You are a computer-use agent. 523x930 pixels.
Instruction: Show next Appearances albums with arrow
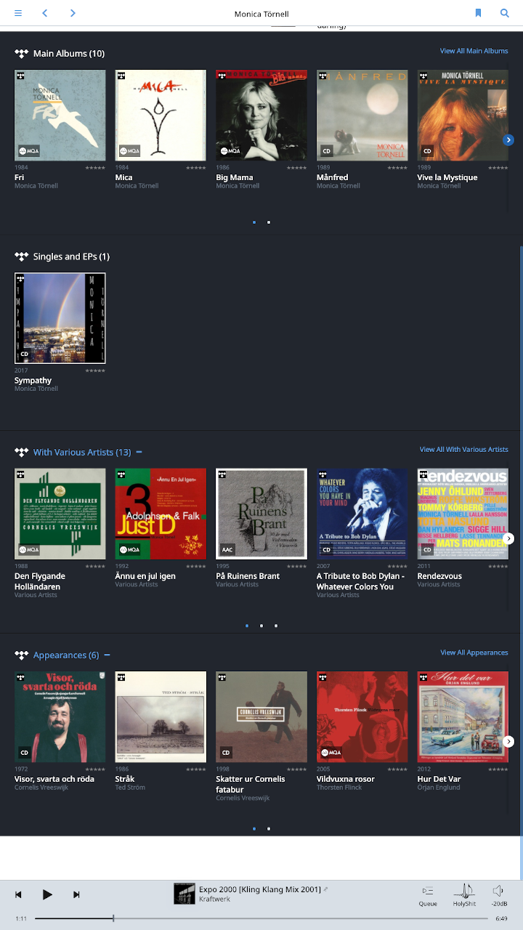[x=508, y=742]
